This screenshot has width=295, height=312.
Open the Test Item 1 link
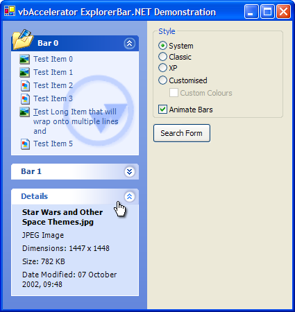point(53,72)
